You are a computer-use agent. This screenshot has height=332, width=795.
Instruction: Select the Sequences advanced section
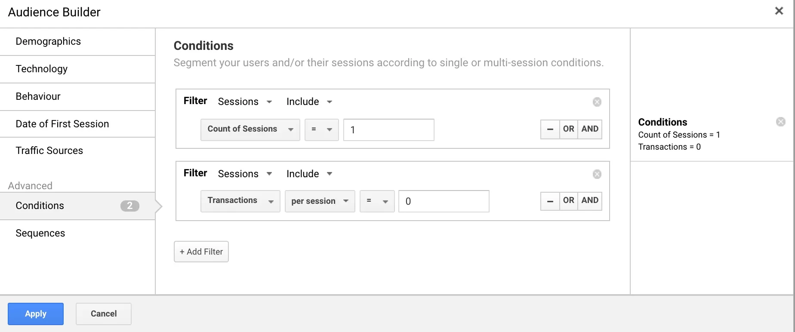pos(40,233)
